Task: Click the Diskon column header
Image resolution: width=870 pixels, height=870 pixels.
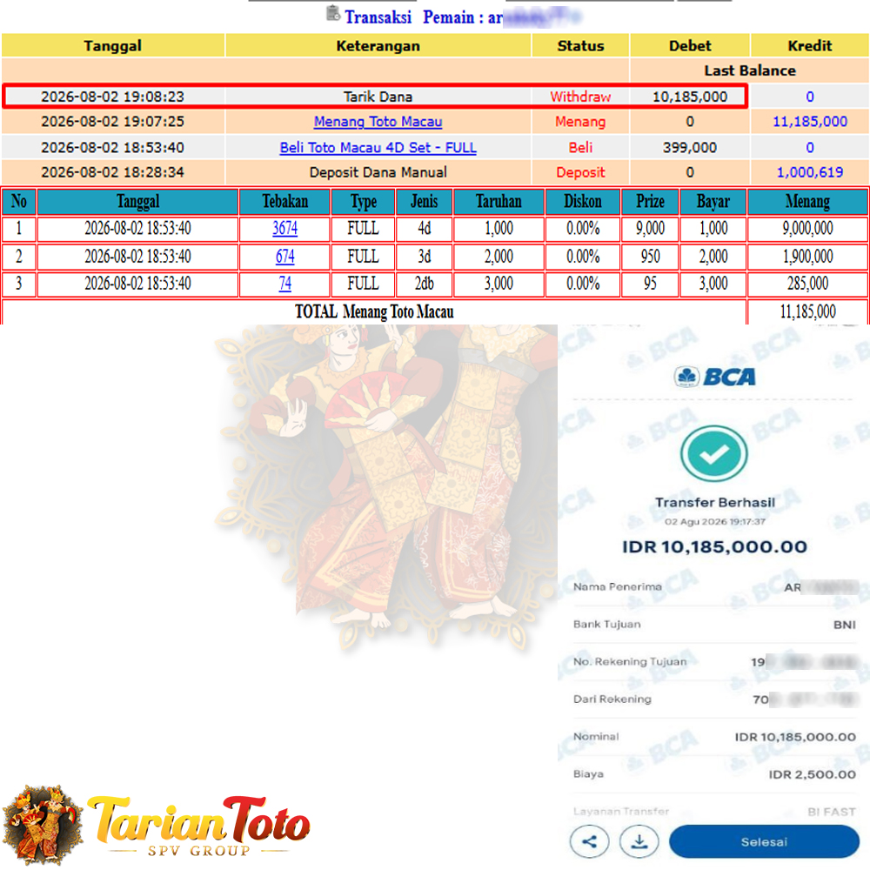Action: (583, 202)
